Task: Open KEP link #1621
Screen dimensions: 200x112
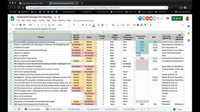Action: click(x=155, y=61)
